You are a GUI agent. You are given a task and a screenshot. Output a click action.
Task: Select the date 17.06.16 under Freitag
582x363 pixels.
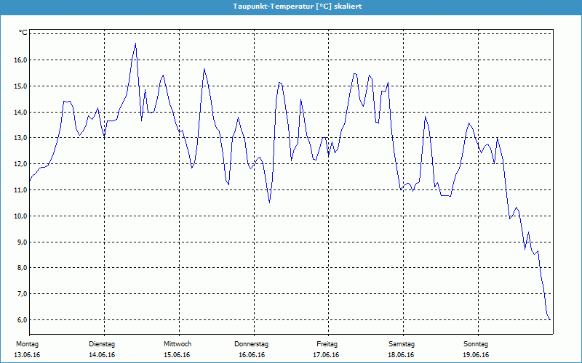click(x=327, y=355)
